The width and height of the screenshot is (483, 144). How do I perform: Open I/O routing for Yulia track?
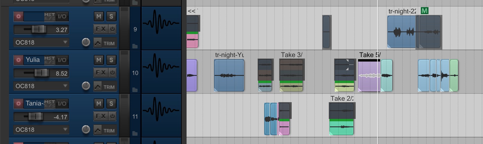62,60
